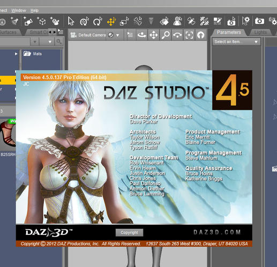
Task: Click the highlighted yellow Translate tool
Action: pyautogui.click(x=111, y=21)
